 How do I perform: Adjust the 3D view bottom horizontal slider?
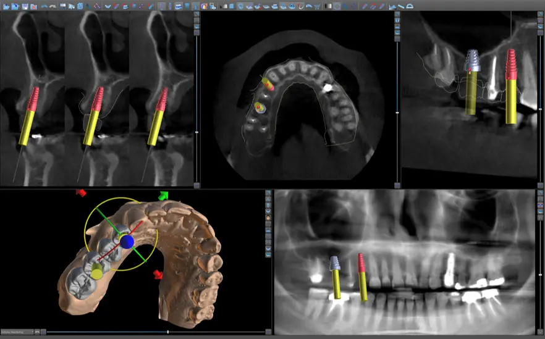pos(168,332)
